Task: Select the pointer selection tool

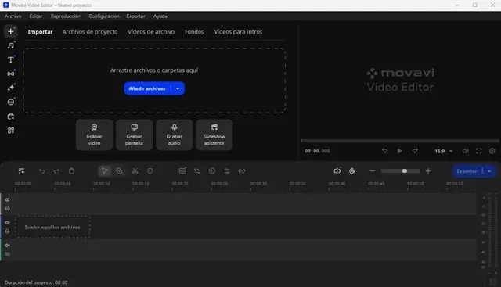Action: click(104, 171)
